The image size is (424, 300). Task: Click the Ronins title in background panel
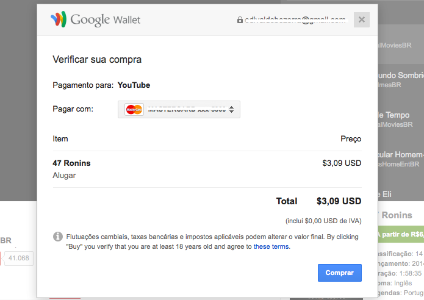tap(395, 215)
